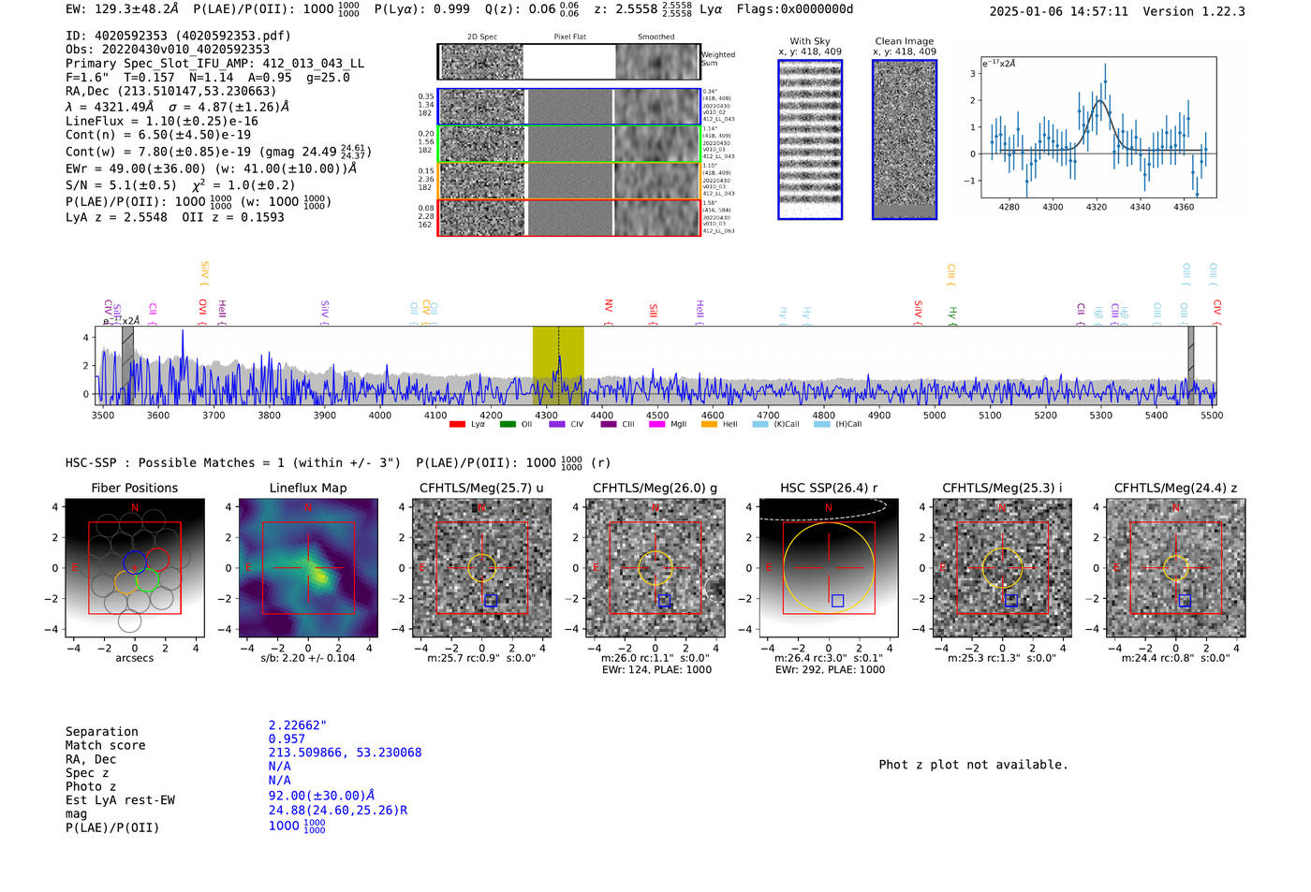Open the CFHTLS/Meg(24.4) z cutout
The height and width of the screenshot is (892, 1311).
tap(1175, 567)
